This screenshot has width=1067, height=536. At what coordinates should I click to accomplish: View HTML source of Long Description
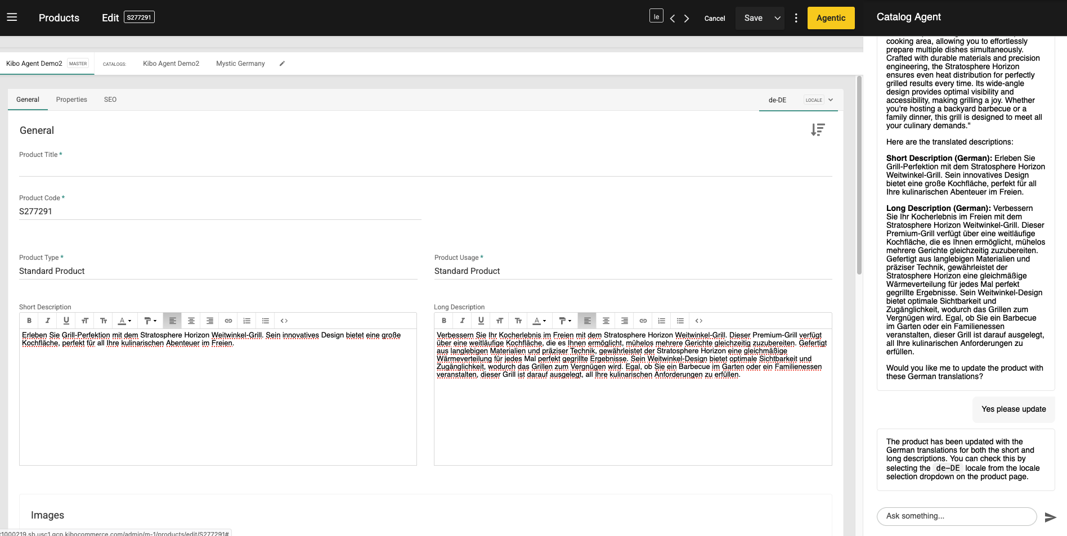699,321
